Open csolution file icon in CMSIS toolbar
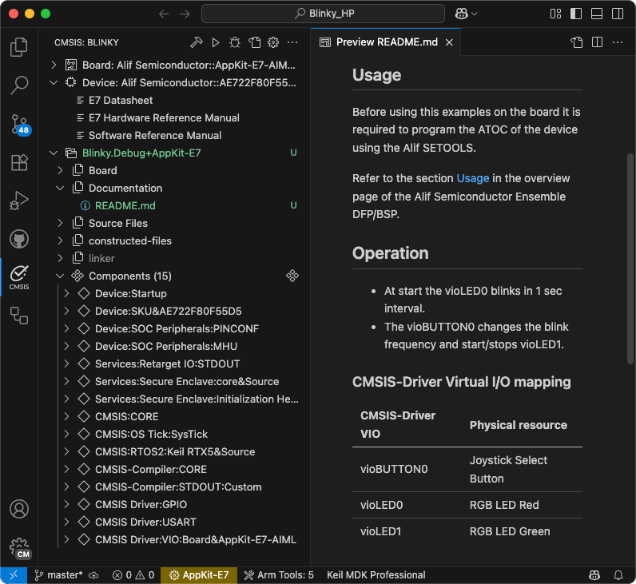The image size is (636, 584). [x=254, y=42]
